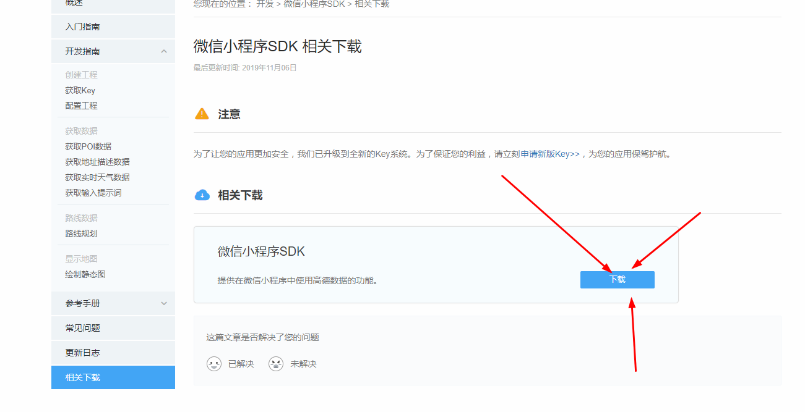The image size is (805, 412).
Task: Collapse the 开发指南 section chevron
Action: pos(164,51)
